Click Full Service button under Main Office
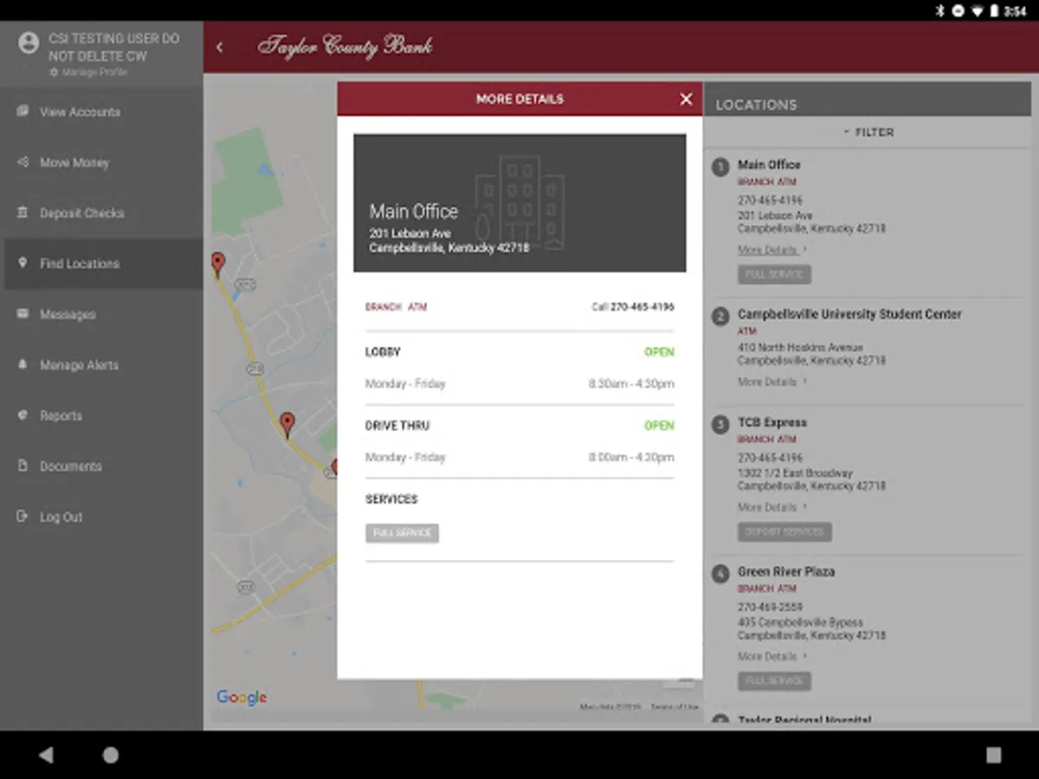The width and height of the screenshot is (1039, 779). [774, 274]
